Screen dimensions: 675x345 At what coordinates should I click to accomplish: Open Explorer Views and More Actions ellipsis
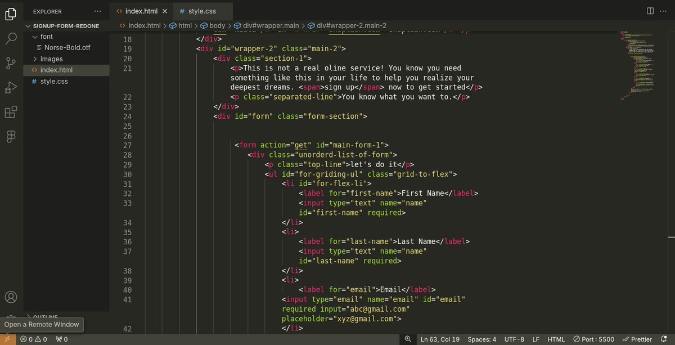[98, 11]
